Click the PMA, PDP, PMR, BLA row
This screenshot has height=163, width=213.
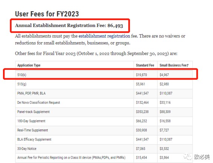pos(104,94)
